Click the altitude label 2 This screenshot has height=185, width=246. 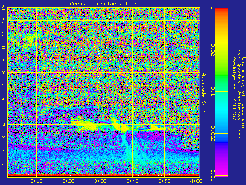3,151
